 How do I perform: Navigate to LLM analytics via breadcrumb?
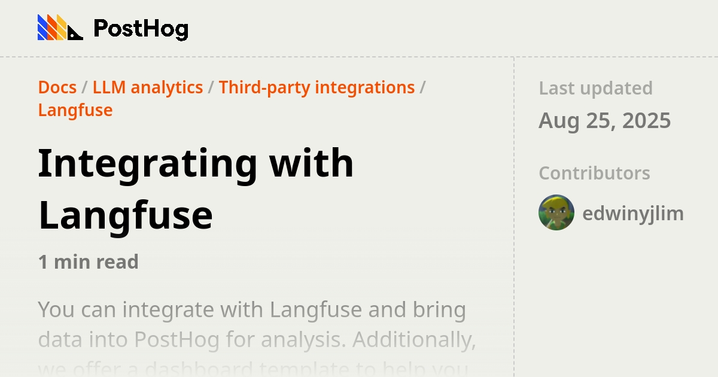coord(147,87)
